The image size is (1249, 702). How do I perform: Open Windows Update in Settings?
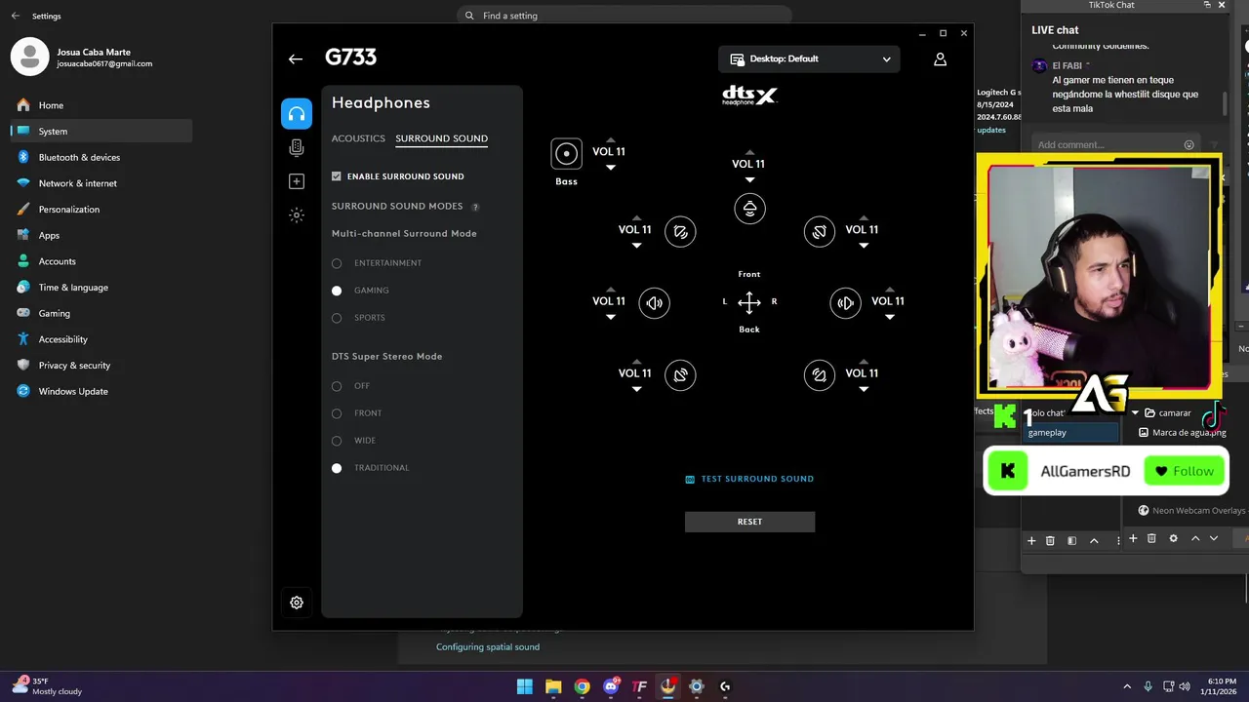101,392
